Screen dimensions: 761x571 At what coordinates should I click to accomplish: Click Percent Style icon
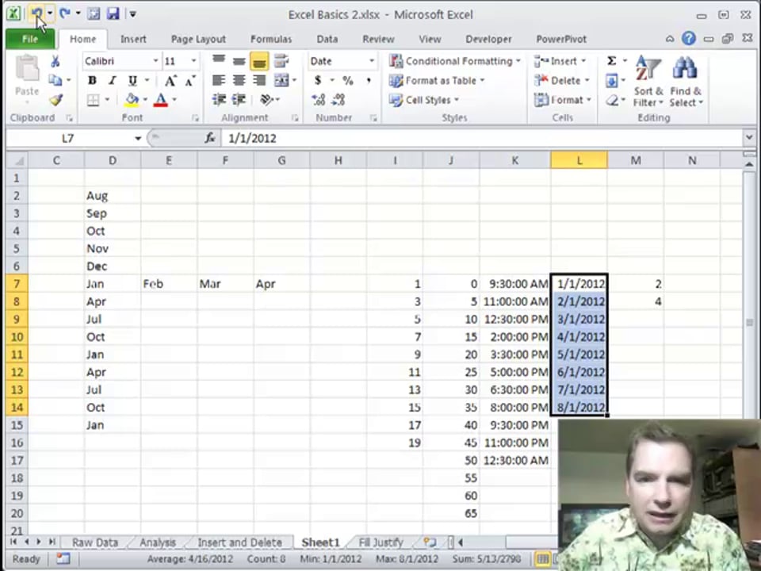tap(348, 80)
